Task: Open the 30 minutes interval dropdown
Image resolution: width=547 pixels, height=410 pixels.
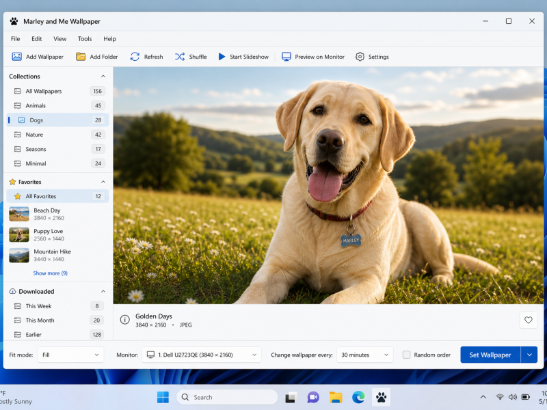Action: (365, 355)
